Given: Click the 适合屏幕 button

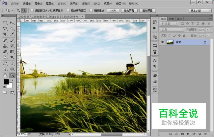Looking at the screenshot, I should click(x=129, y=11).
